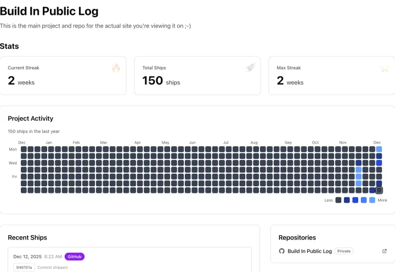The image size is (395, 272).
Task: Click the Sep month label on heatmap
Action: pyautogui.click(x=288, y=142)
